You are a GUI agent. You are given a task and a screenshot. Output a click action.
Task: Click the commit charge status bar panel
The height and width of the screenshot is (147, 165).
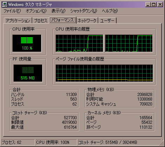[x=120, y=142]
